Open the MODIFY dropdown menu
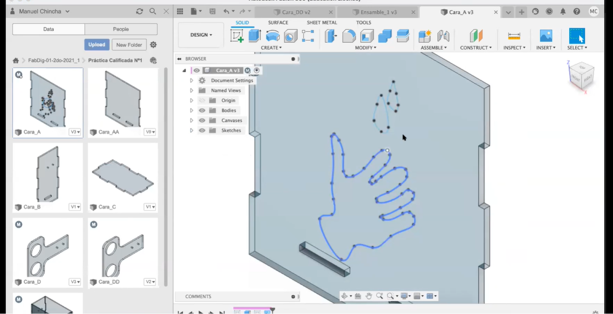613x314 pixels. click(366, 48)
